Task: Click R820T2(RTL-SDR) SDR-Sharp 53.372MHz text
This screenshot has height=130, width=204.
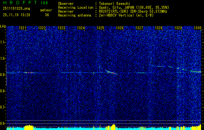Action: click(x=133, y=11)
